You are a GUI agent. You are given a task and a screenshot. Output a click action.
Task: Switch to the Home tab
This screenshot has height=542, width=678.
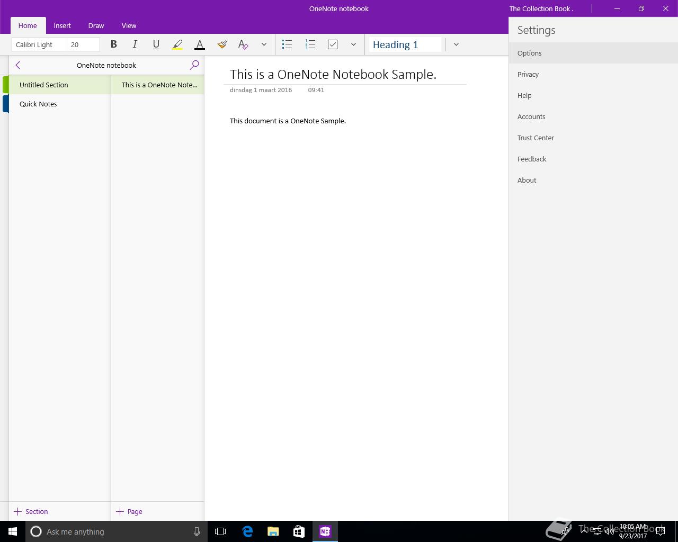(x=28, y=25)
